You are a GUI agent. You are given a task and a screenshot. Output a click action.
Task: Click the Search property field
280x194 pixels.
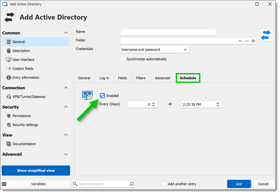point(104,184)
